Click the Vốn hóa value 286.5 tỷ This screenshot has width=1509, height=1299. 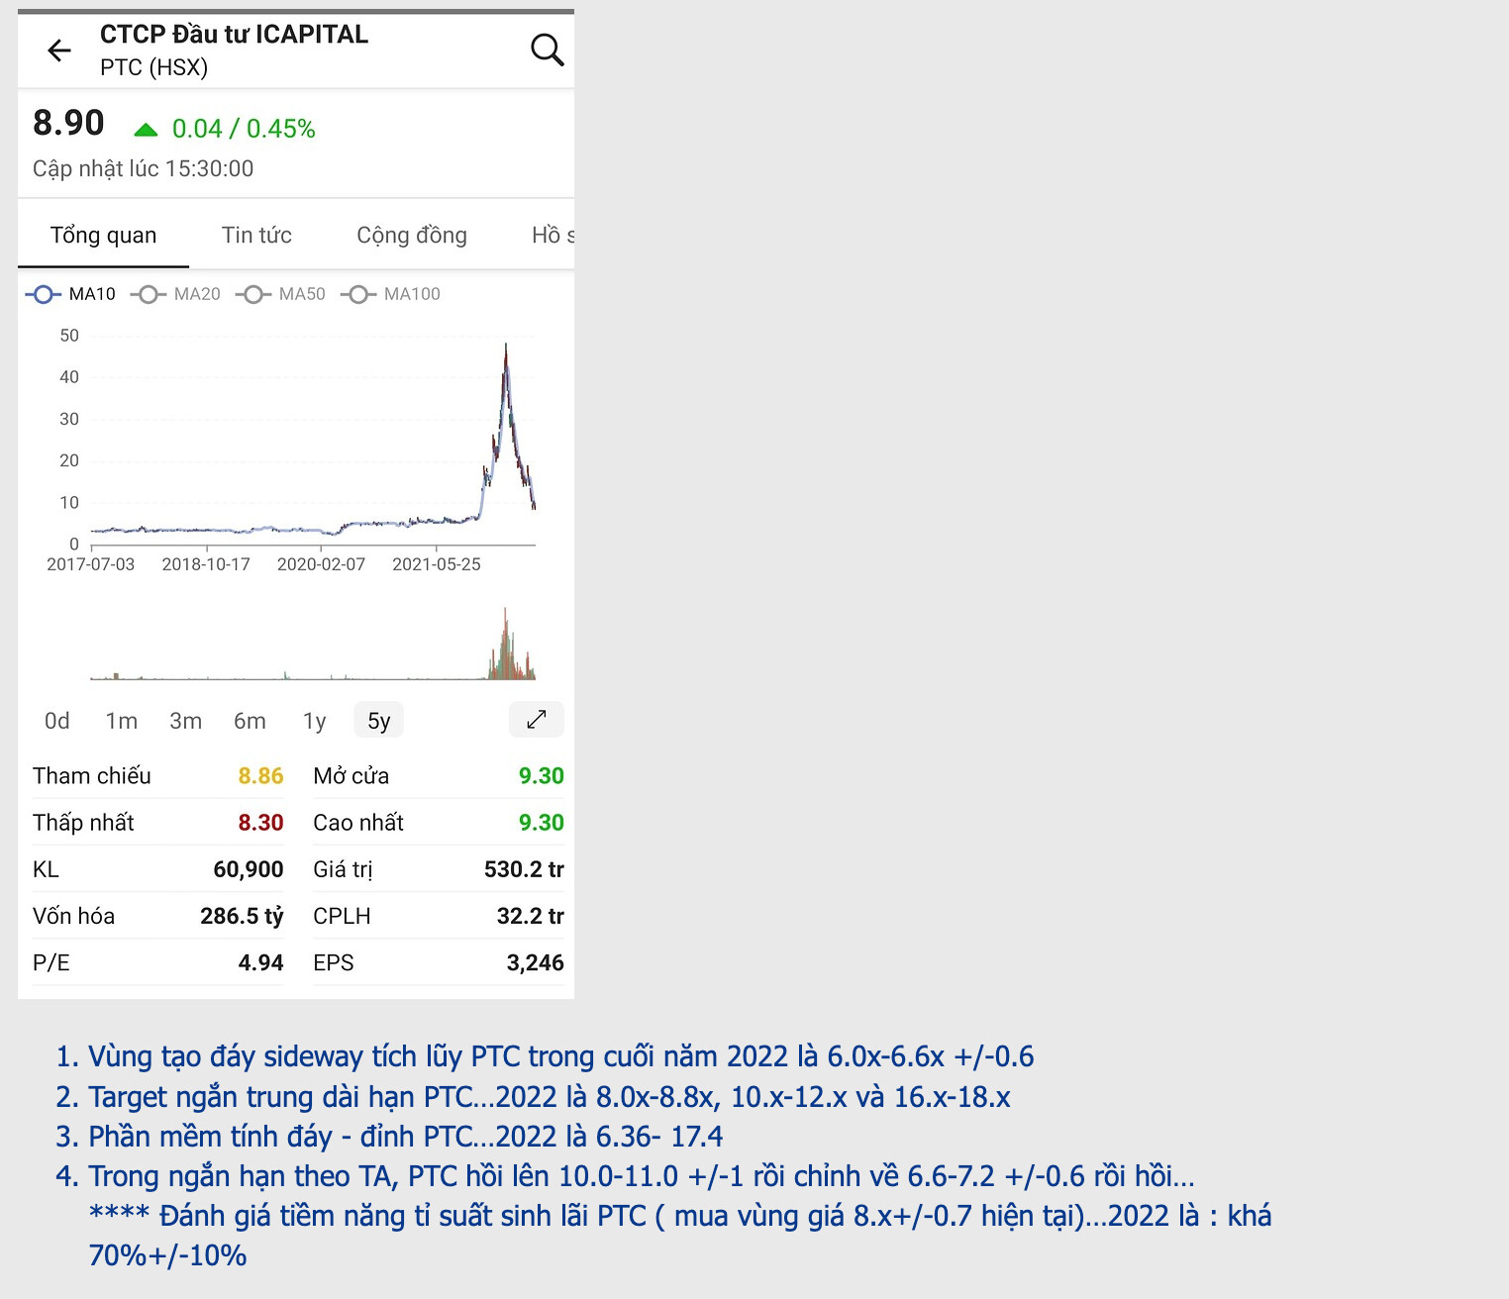pos(242,916)
